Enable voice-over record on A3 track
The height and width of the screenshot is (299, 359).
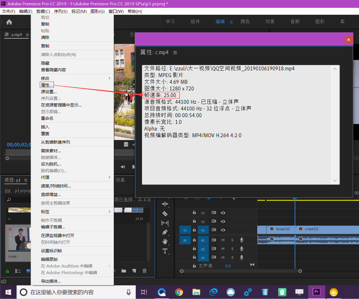(x=242, y=257)
